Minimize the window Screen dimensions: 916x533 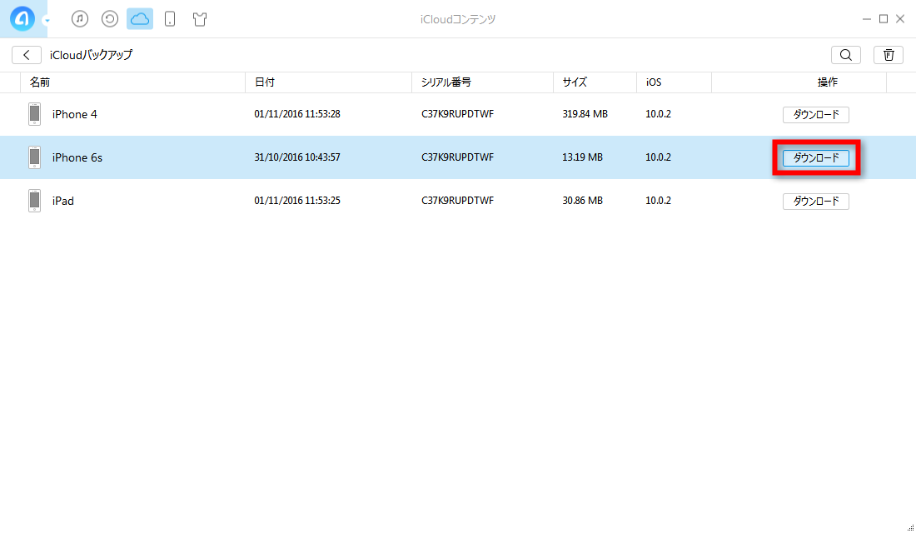(866, 19)
